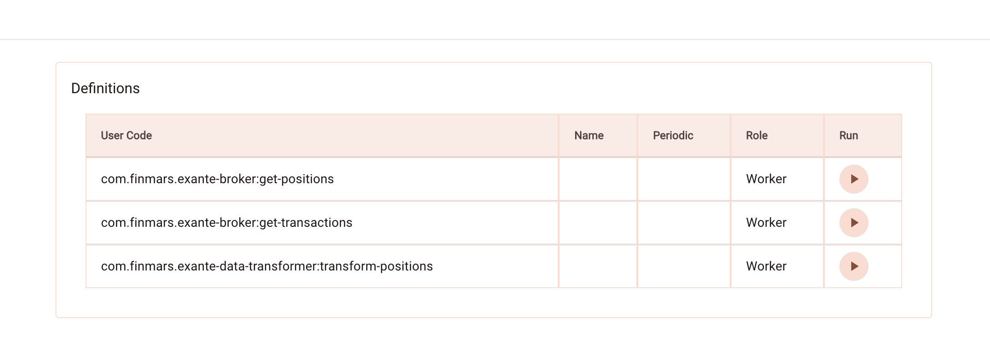Click the Name column header
This screenshot has width=990, height=360.
[589, 135]
